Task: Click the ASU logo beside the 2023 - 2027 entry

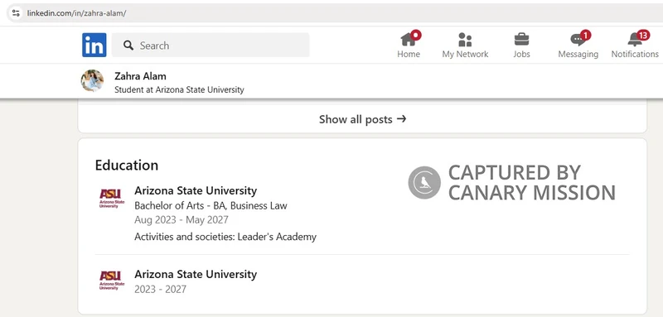Action: click(112, 281)
